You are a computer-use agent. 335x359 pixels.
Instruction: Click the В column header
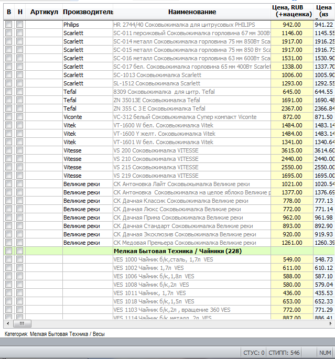pyautogui.click(x=9, y=12)
